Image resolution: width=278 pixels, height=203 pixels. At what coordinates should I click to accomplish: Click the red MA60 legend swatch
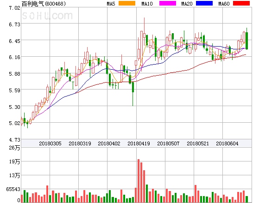click(241, 3)
